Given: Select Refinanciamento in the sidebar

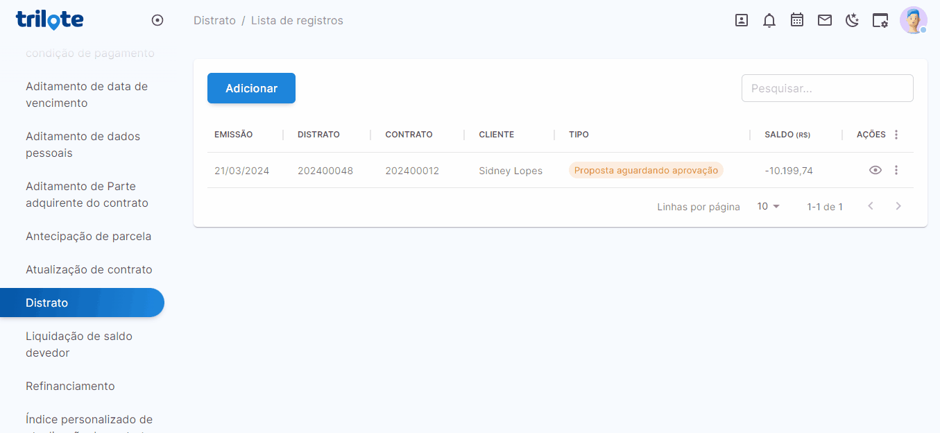Looking at the screenshot, I should point(70,386).
